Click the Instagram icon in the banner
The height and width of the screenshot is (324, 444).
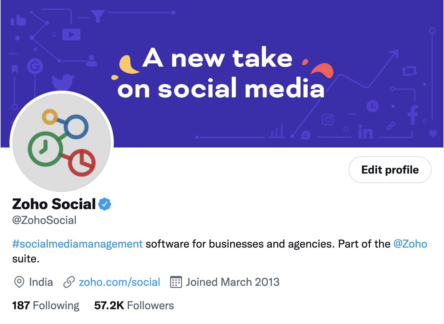[x=328, y=120]
